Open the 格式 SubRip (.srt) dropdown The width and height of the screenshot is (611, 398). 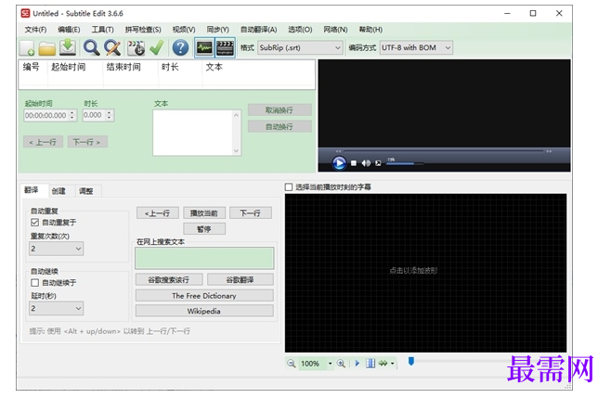pyautogui.click(x=300, y=48)
